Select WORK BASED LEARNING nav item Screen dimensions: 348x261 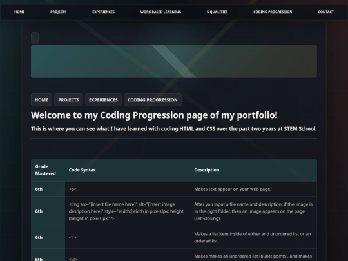point(160,12)
